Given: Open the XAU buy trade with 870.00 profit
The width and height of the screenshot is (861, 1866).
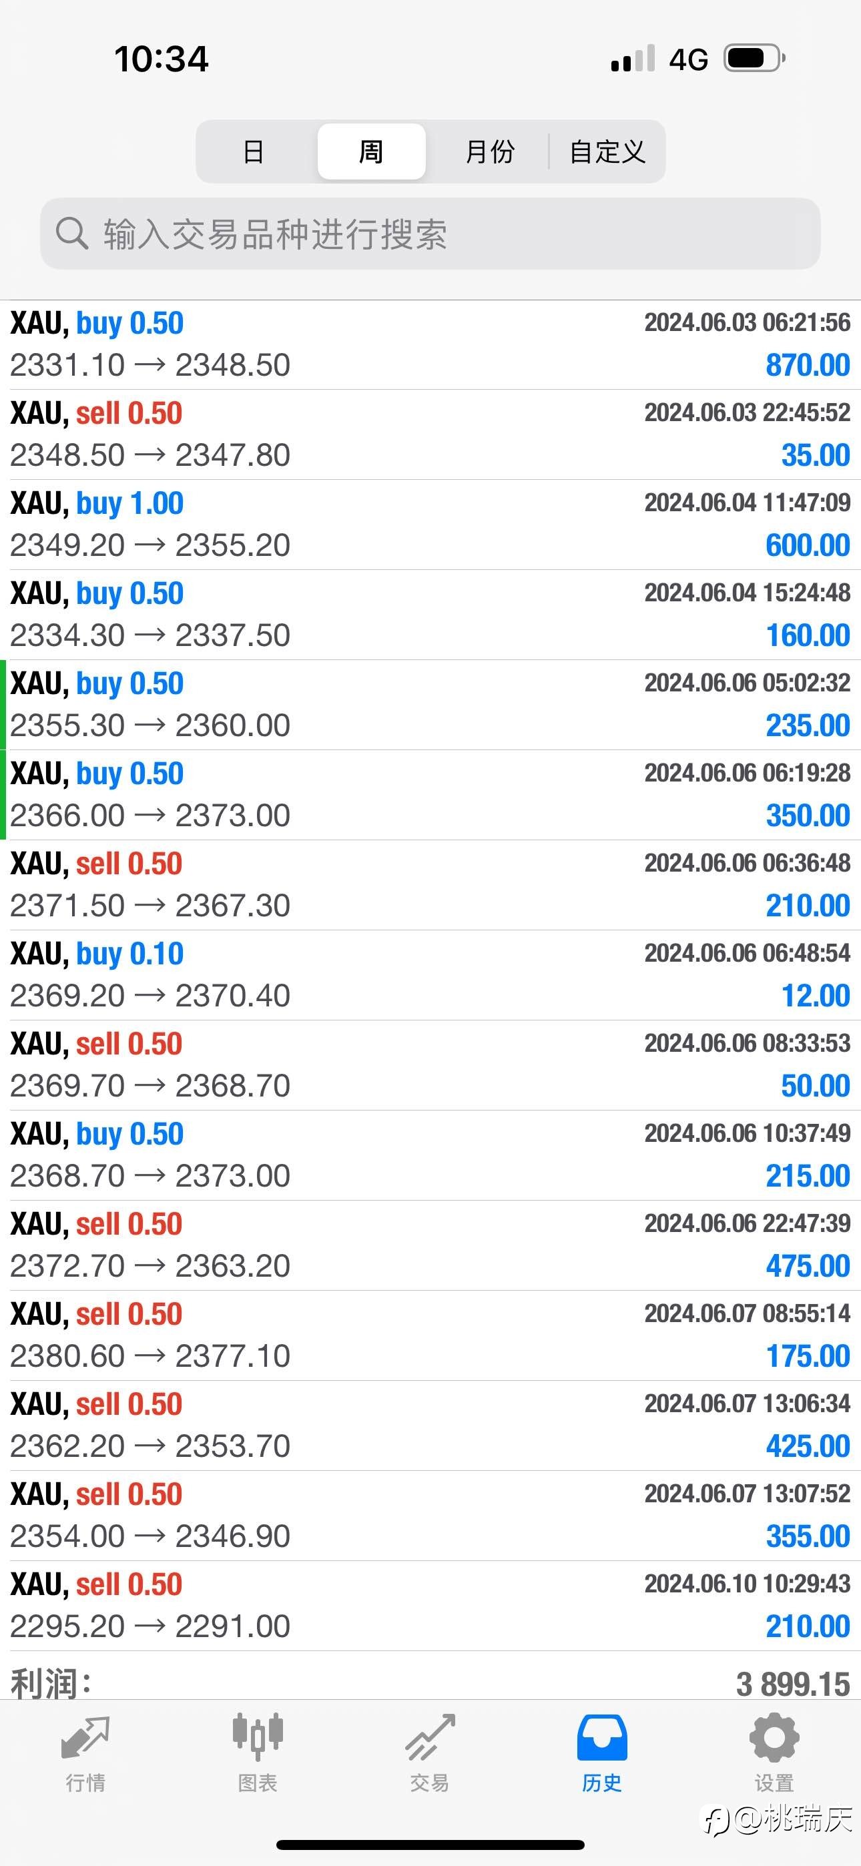Looking at the screenshot, I should tap(431, 345).
